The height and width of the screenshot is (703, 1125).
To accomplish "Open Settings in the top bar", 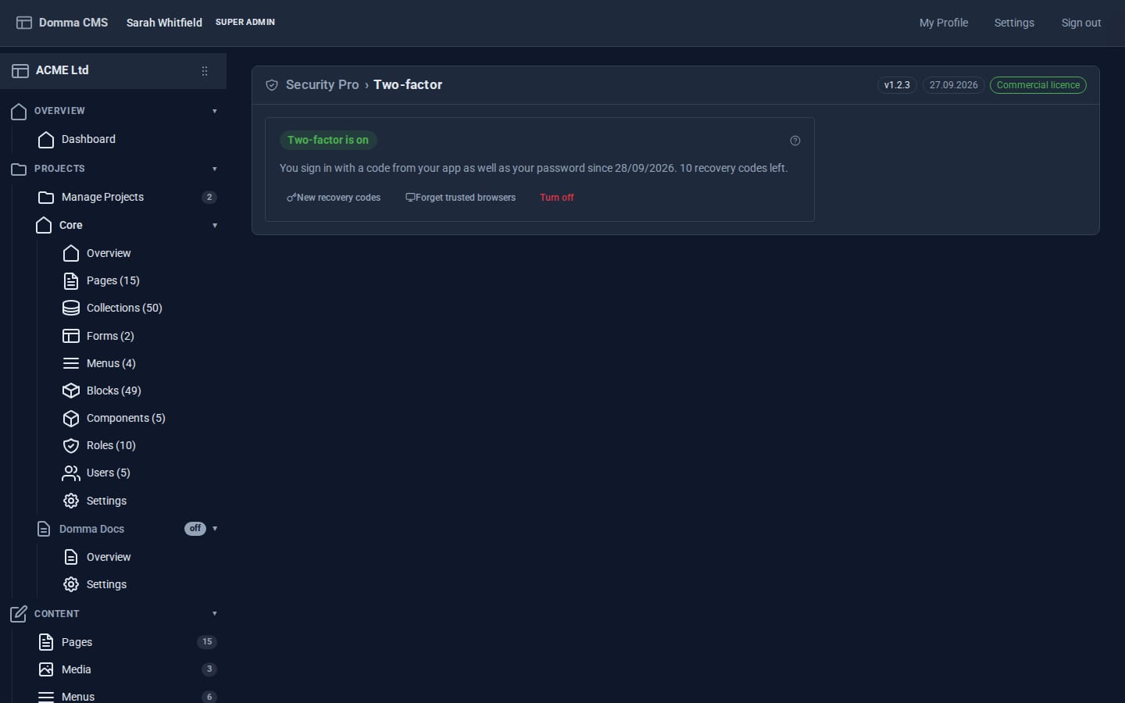I will tap(1014, 23).
